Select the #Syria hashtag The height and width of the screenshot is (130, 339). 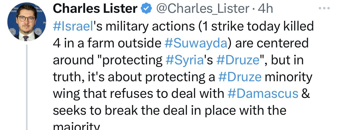pos(185,60)
